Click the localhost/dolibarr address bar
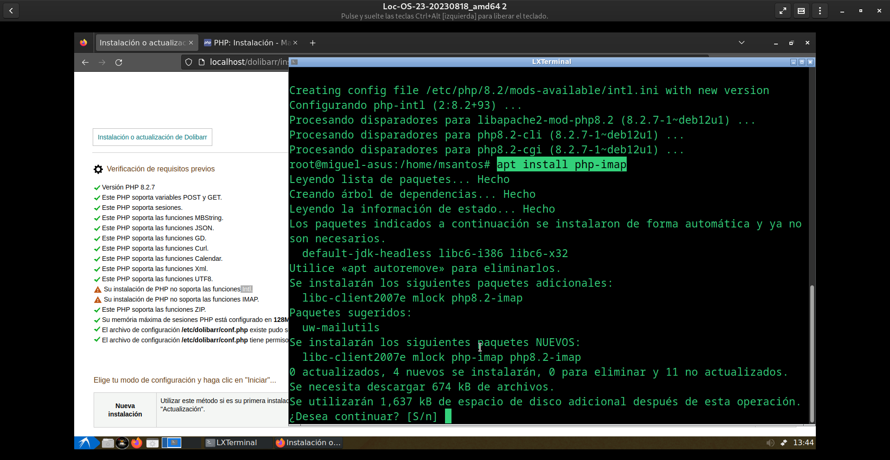 248,63
